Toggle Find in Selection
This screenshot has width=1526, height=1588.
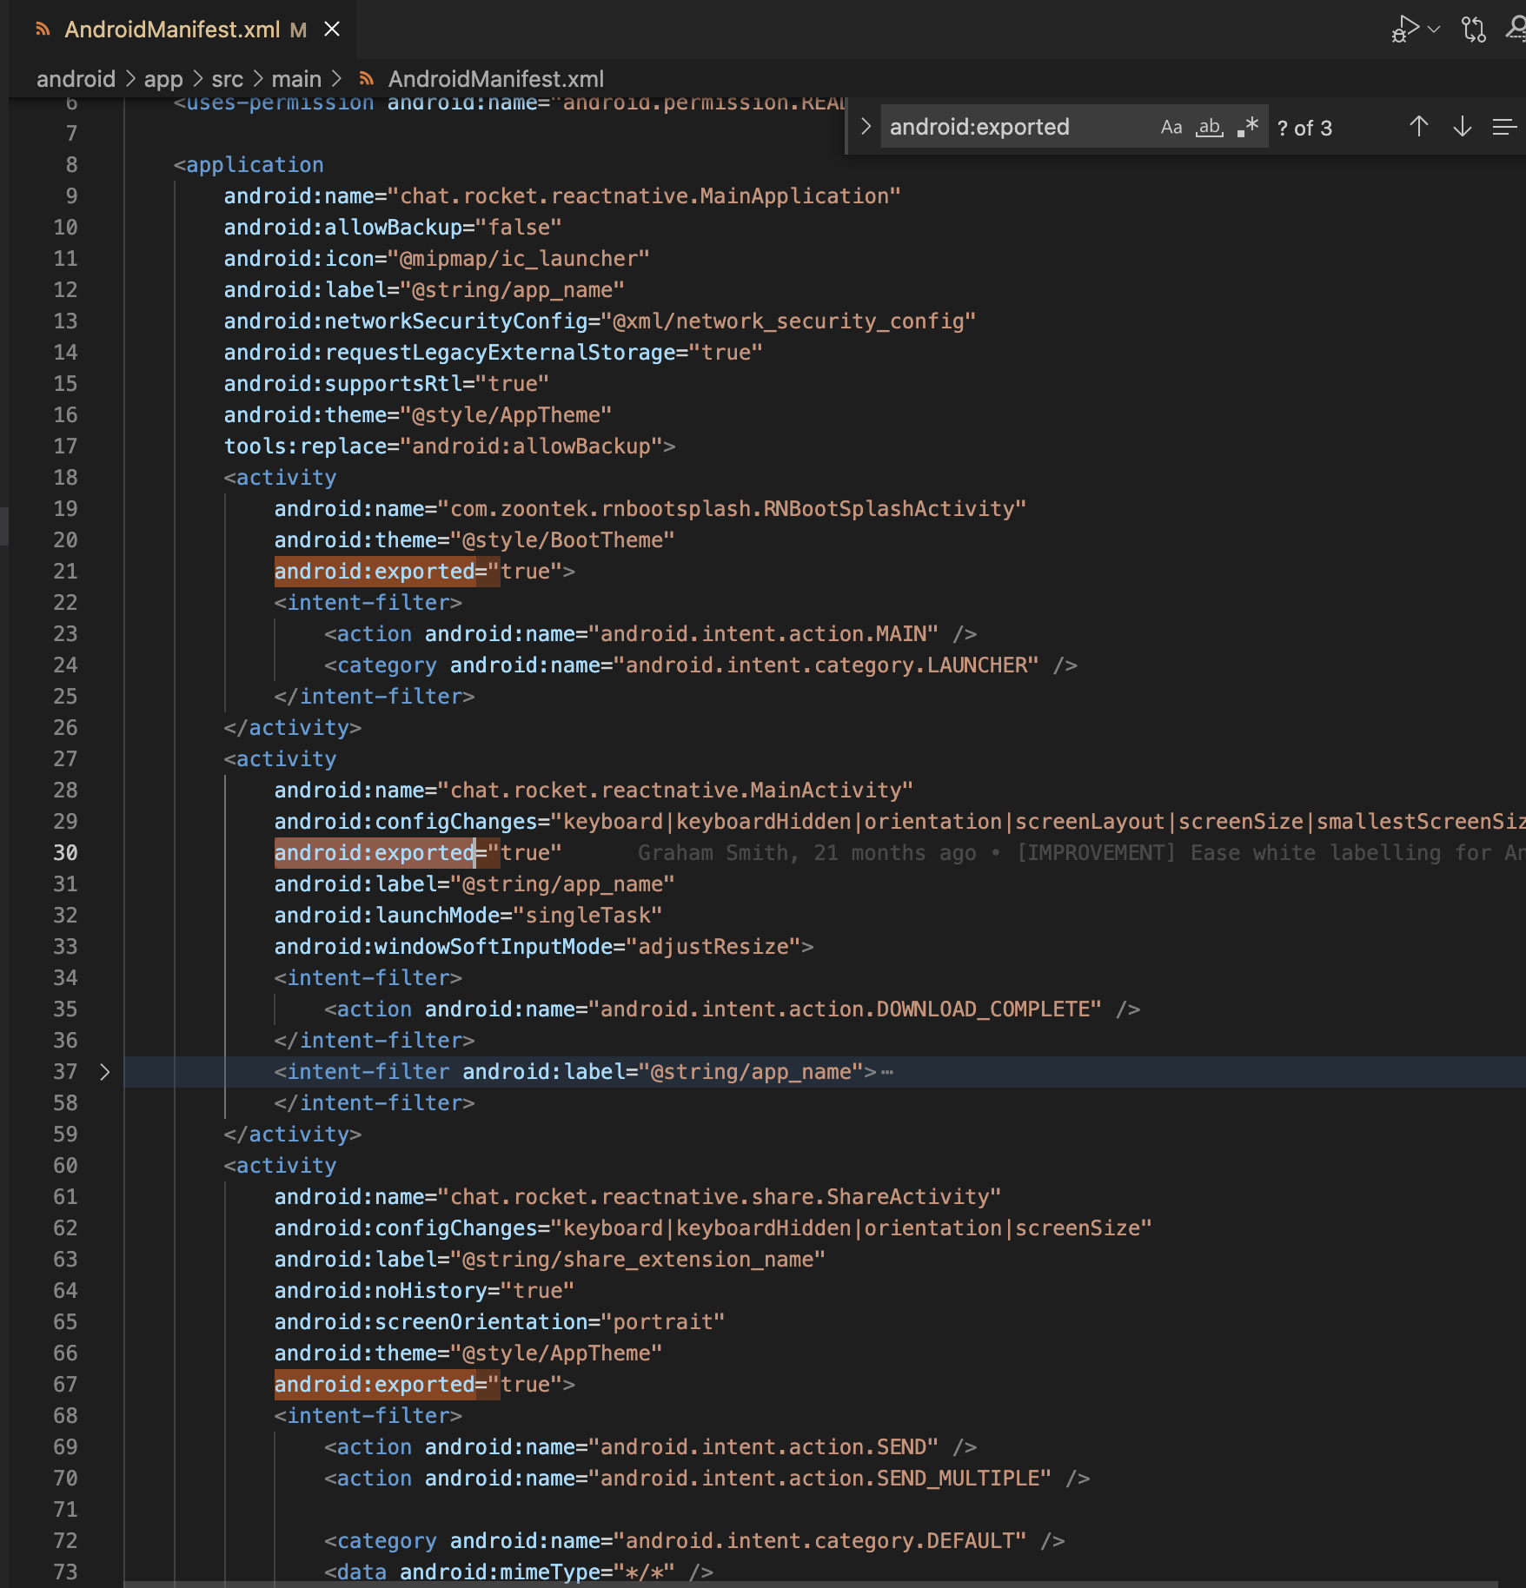coord(1504,127)
